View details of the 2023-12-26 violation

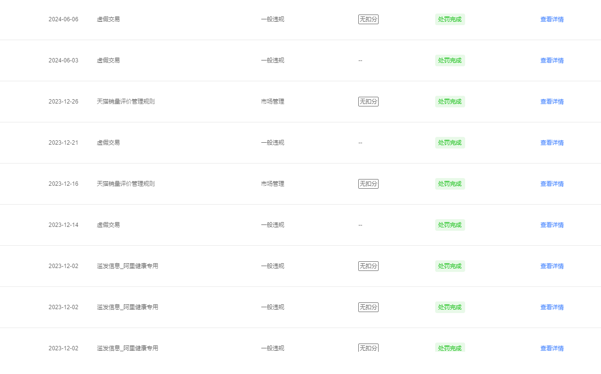point(552,102)
